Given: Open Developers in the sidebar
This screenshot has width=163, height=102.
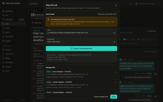Looking at the screenshot, I should (x=13, y=62).
